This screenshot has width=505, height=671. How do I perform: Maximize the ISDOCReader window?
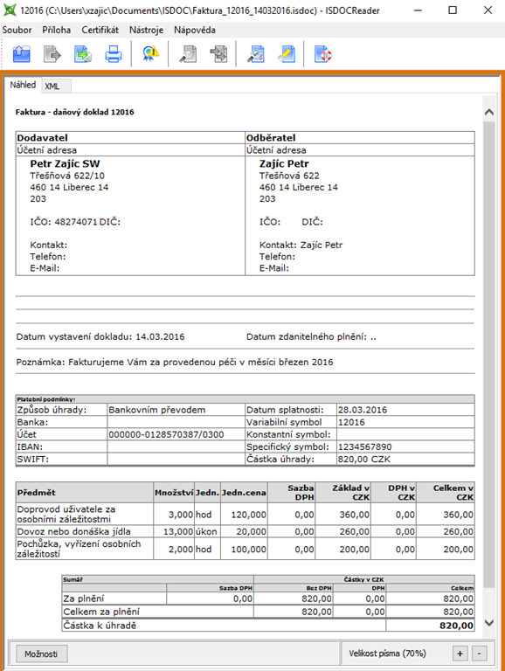pyautogui.click(x=453, y=10)
